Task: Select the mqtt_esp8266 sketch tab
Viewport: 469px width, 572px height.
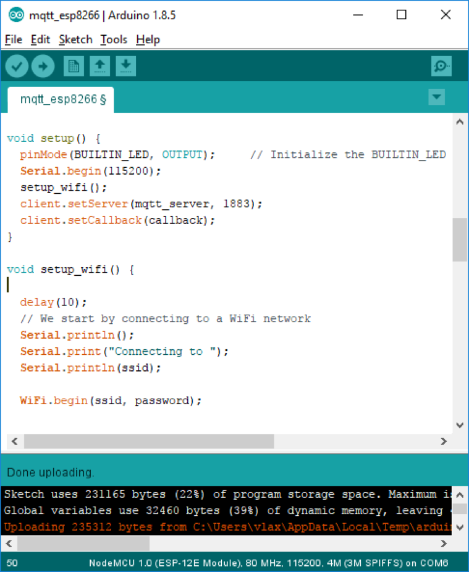Action: tap(61, 99)
